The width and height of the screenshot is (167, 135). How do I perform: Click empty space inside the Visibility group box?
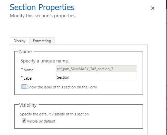(x=102, y=121)
